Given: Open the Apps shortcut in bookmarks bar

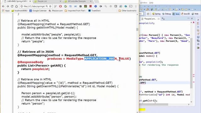Looking at the screenshot, I should tap(6, 11).
